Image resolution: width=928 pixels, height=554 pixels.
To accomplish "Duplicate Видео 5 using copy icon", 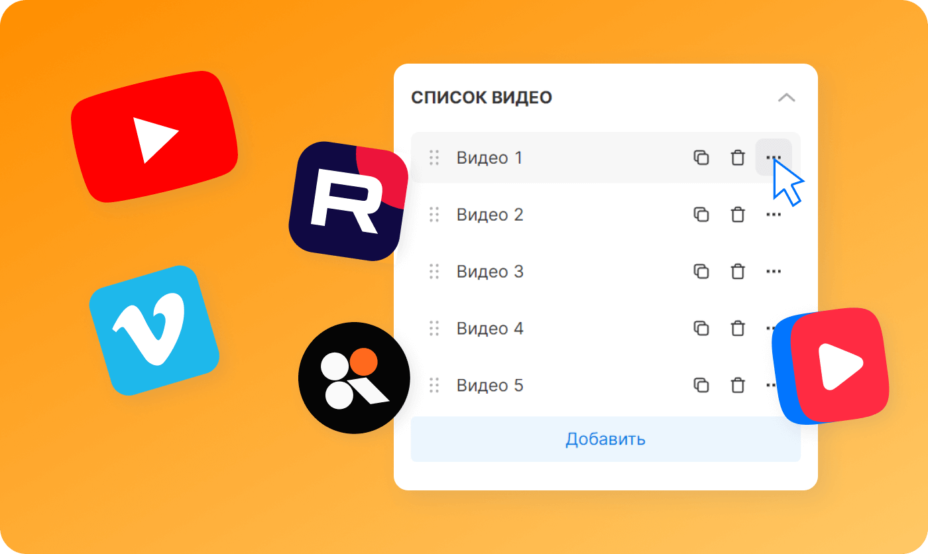I will pos(701,385).
